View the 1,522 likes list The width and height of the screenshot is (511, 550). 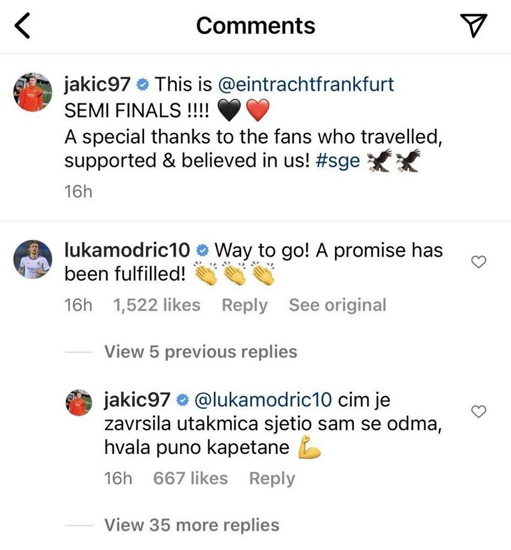tap(157, 305)
